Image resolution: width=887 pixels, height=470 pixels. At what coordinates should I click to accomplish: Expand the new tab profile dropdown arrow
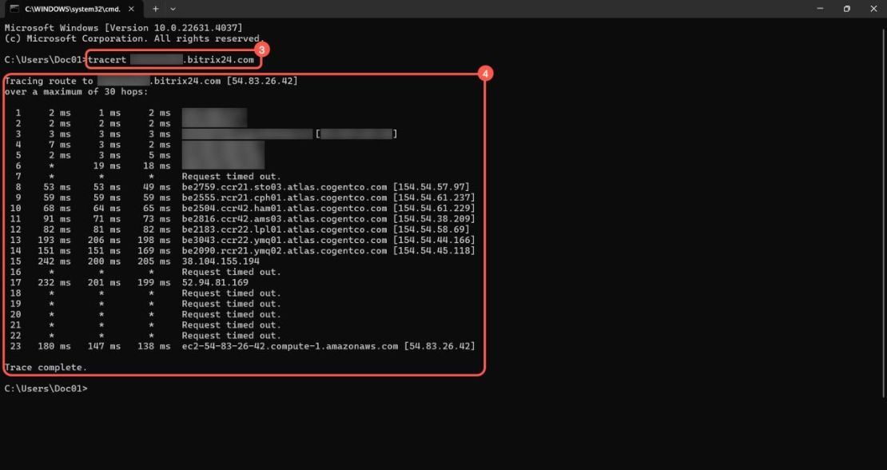point(173,9)
